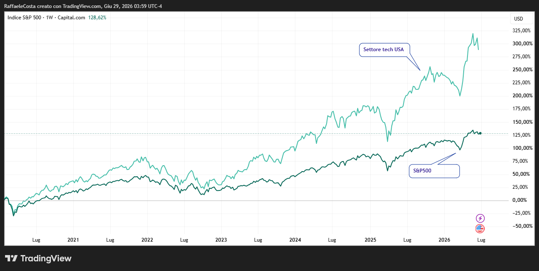This screenshot has height=271, width=539.
Task: Click the 2021 time axis label
Action: point(73,240)
